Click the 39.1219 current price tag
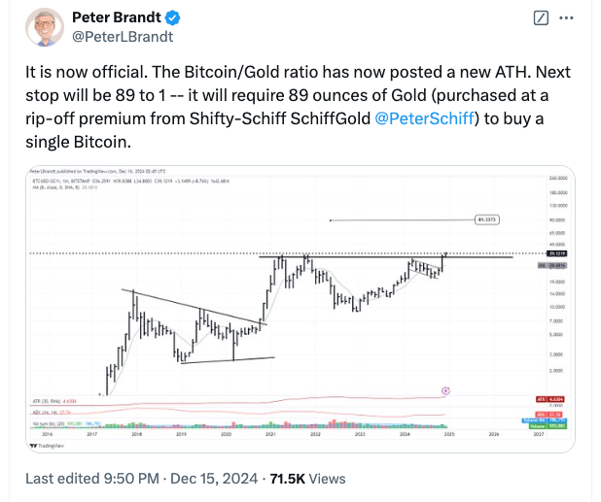The height and width of the screenshot is (502, 601). [559, 252]
